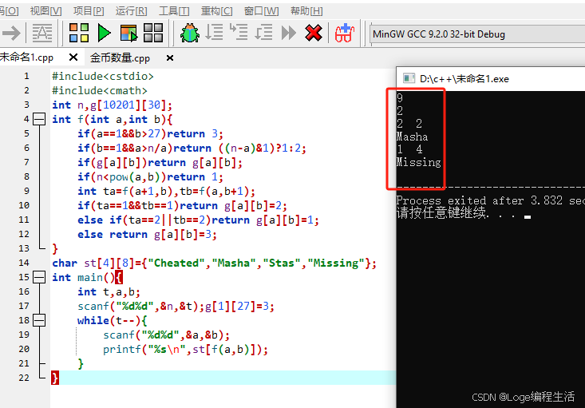Click the #include<cmath> line

pos(100,90)
